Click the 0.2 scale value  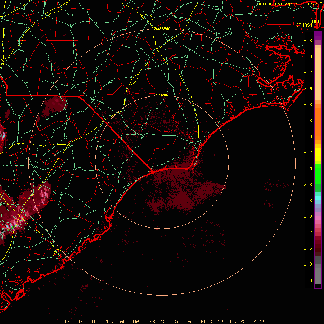308,233
